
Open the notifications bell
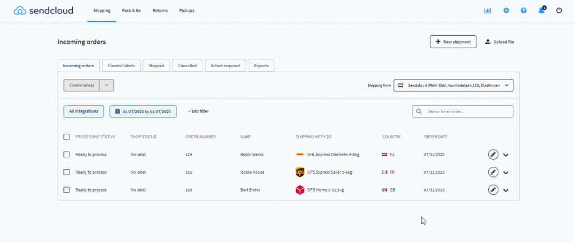(541, 10)
